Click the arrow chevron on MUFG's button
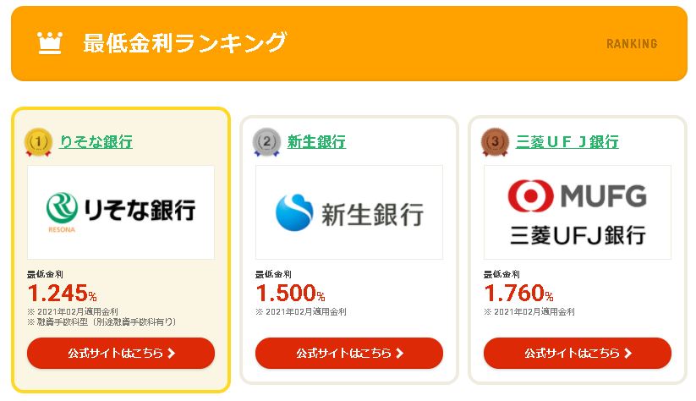The width and height of the screenshot is (696, 401). coord(627,353)
